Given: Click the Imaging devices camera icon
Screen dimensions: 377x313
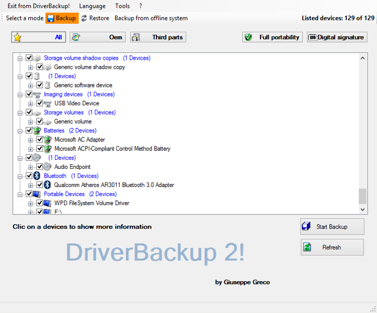Looking at the screenshot, I should tap(37, 95).
